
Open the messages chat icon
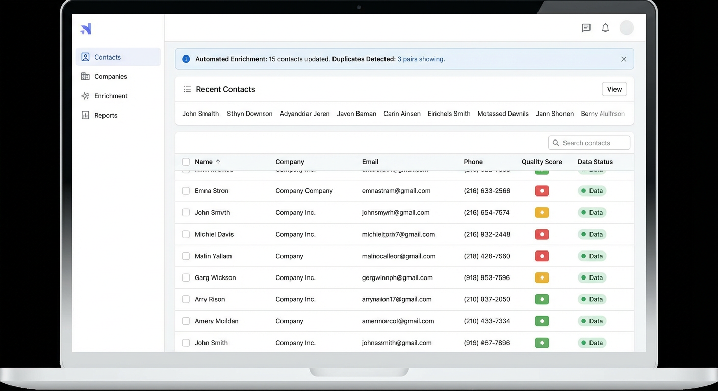pos(586,28)
